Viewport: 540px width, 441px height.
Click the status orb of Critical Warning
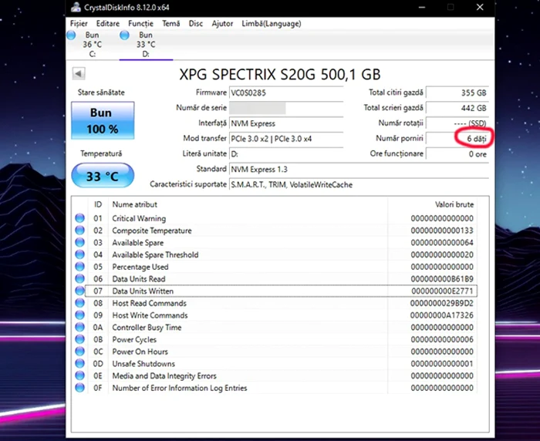click(79, 218)
